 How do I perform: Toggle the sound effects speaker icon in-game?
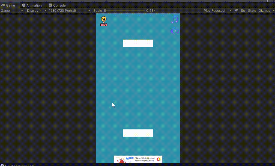[175, 31]
